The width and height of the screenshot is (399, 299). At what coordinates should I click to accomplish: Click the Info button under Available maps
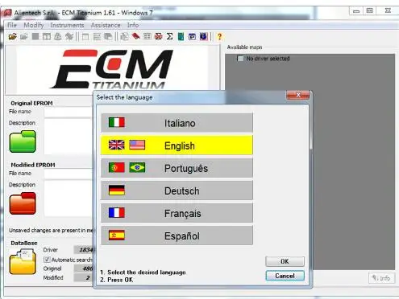tap(381, 278)
